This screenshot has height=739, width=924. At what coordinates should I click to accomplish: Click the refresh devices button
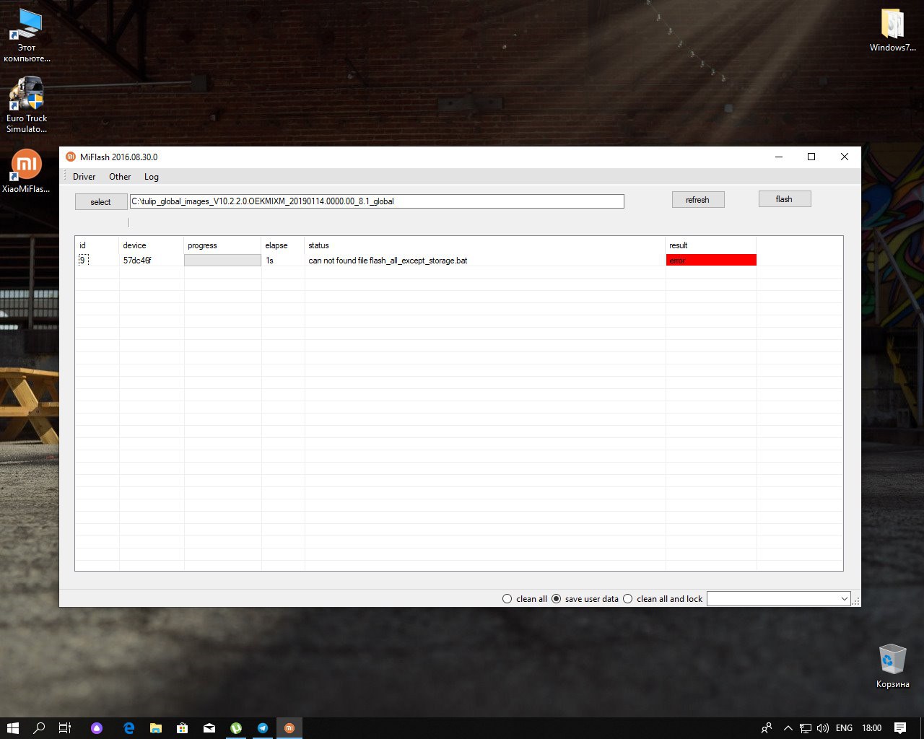[697, 200]
